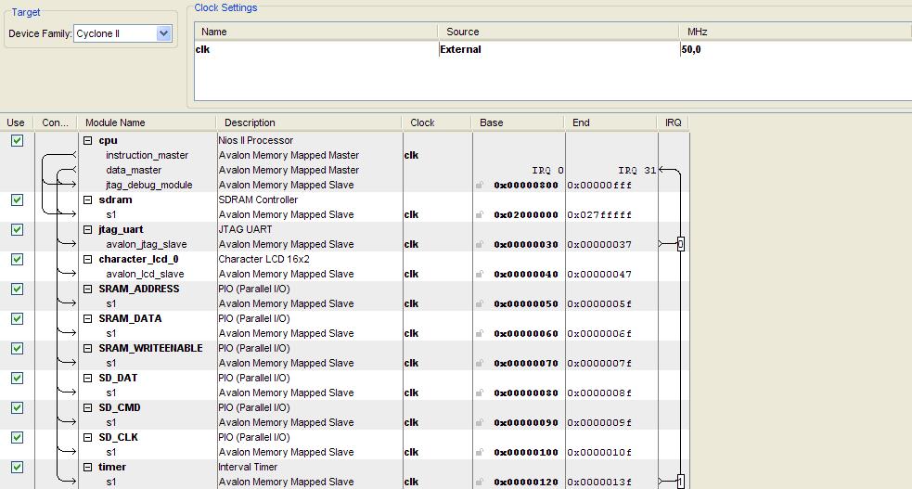This screenshot has width=912, height=489.
Task: Toggle the Use checkbox for sdram
Action: point(18,199)
